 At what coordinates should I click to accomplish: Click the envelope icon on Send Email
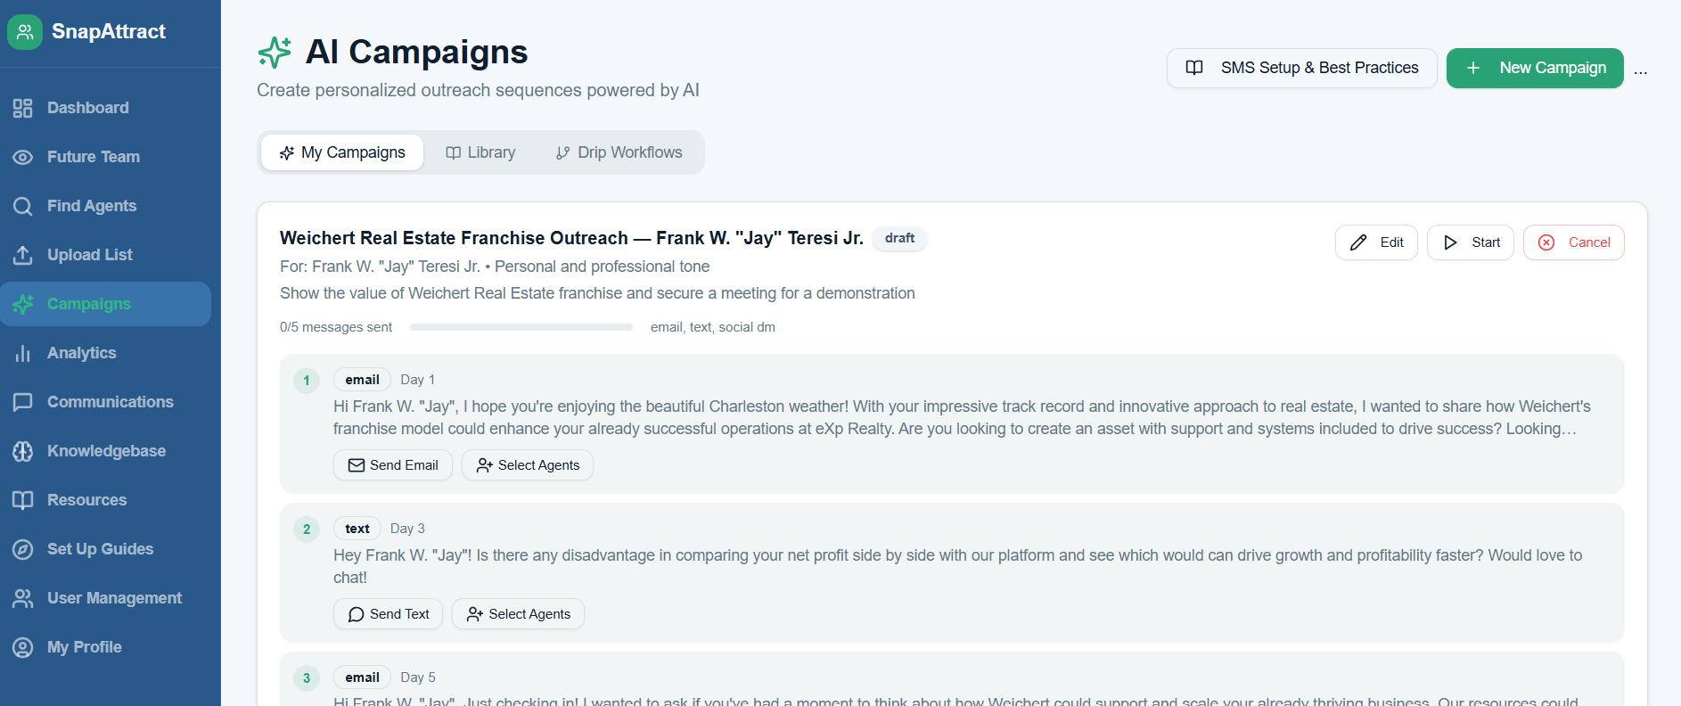coord(356,465)
